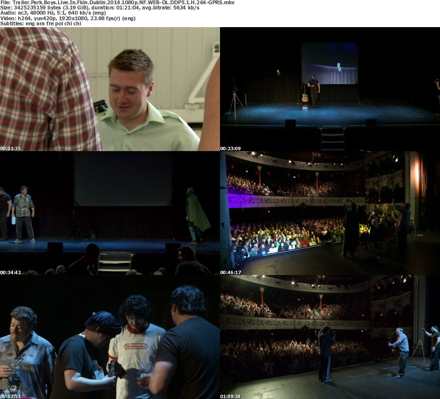The height and width of the screenshot is (399, 440).
Task: Click the Video h264 info line
Action: pyautogui.click(x=68, y=19)
